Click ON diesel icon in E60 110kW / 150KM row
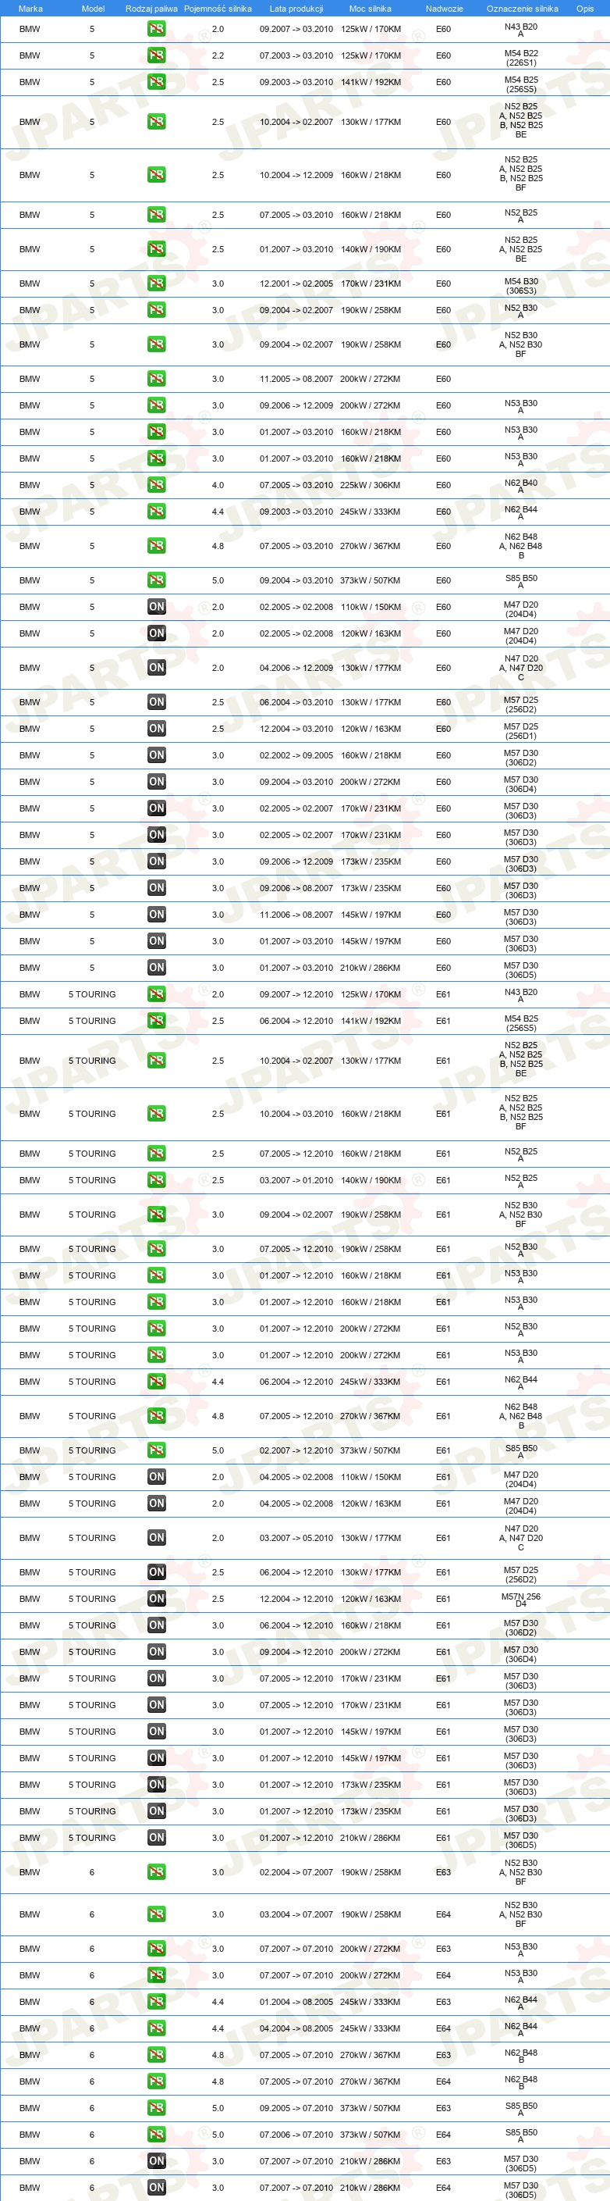Image resolution: width=610 pixels, height=2201 pixels. (156, 607)
